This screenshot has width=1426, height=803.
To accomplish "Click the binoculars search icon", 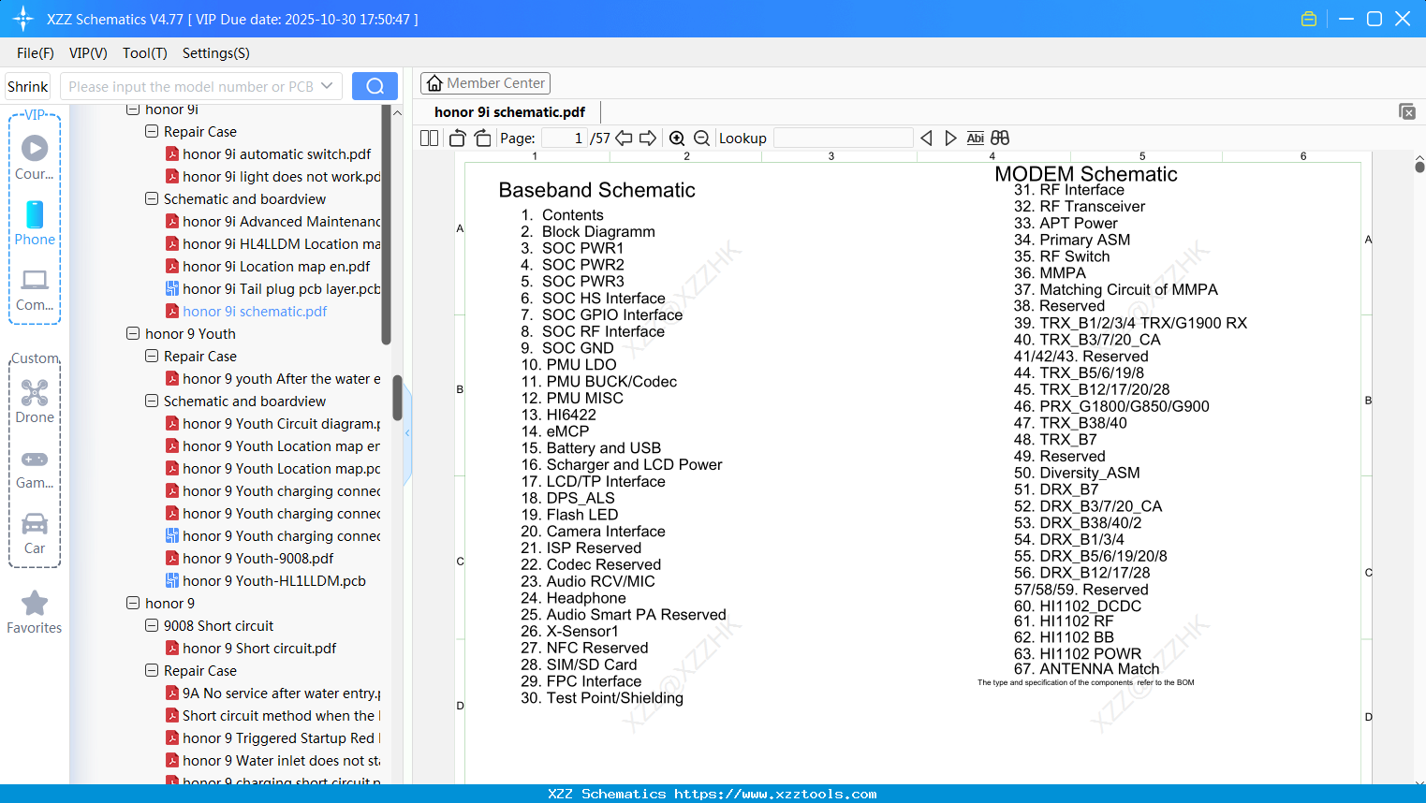I will 1000,139.
